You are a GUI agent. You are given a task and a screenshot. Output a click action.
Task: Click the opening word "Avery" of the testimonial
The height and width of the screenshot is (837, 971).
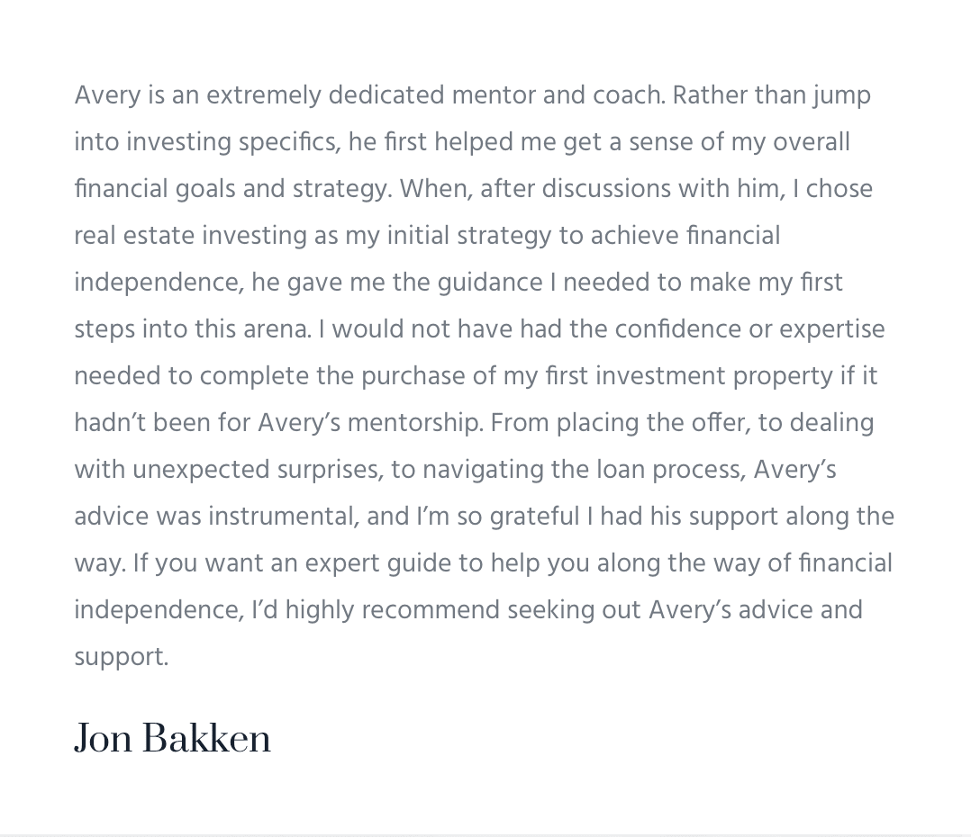point(107,95)
